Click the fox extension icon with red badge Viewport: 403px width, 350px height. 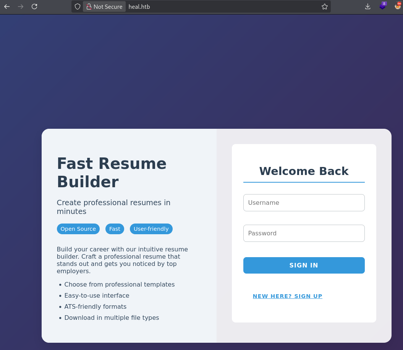pos(398,6)
